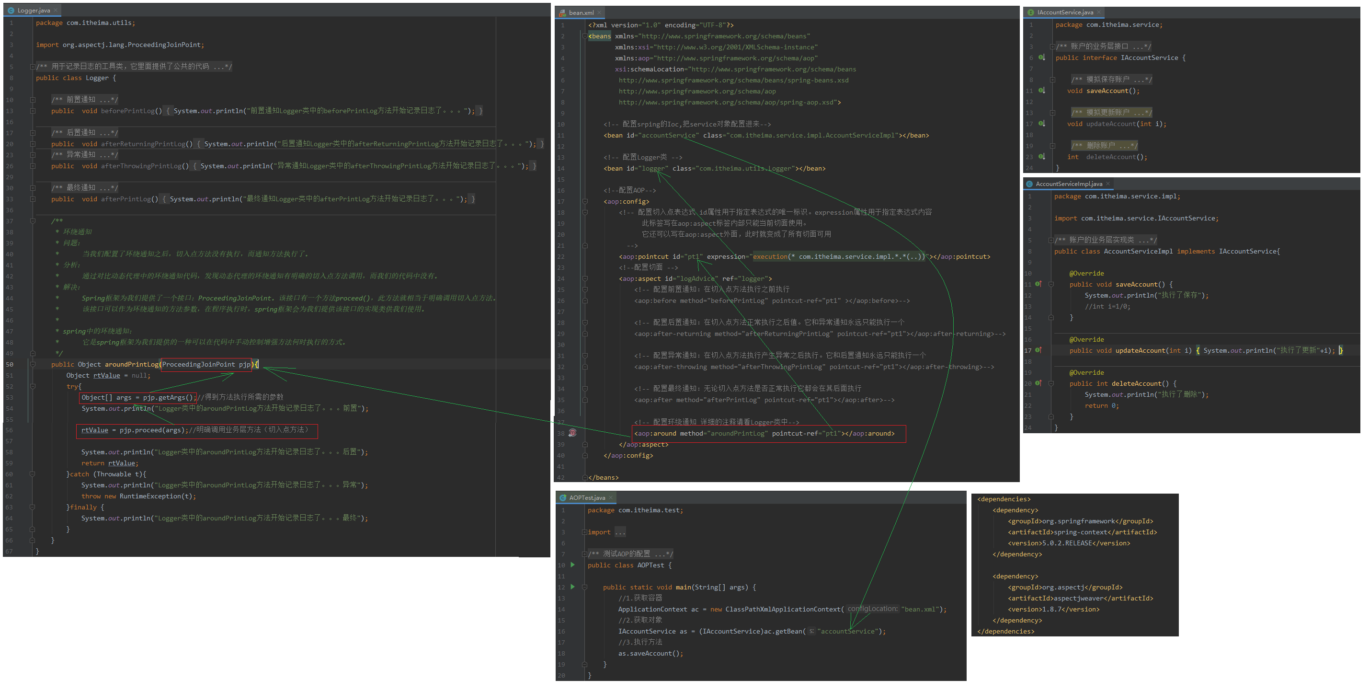The image size is (1369, 692).
Task: Click class icon on AccountServiceImpl.java tab
Action: click(1029, 184)
